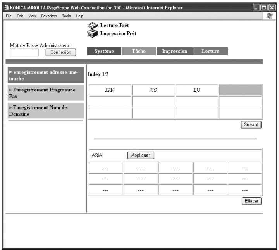Open the Help menu
Screen dimensions: 279x250
click(x=79, y=16)
